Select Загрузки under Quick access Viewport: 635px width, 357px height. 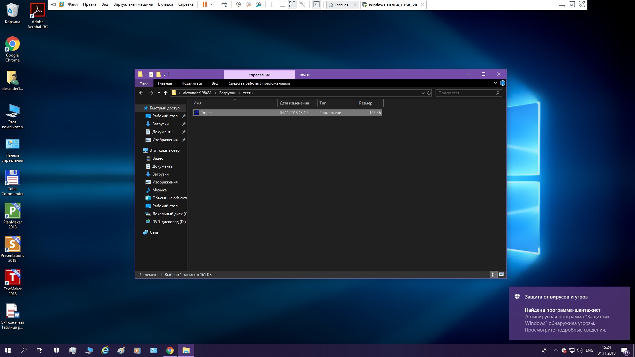point(160,124)
